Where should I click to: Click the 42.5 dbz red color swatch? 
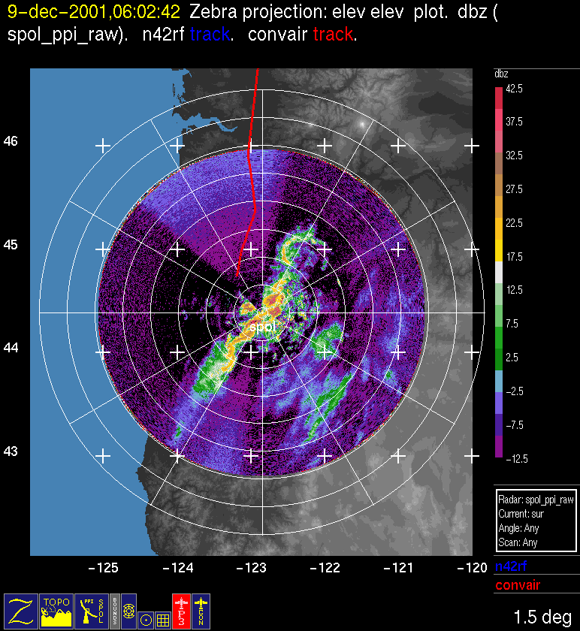[x=499, y=97]
